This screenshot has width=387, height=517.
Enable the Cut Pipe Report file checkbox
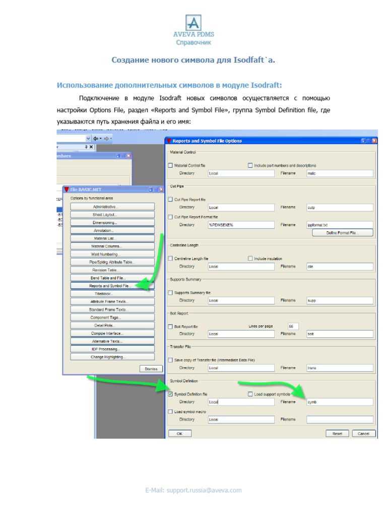pyautogui.click(x=170, y=199)
